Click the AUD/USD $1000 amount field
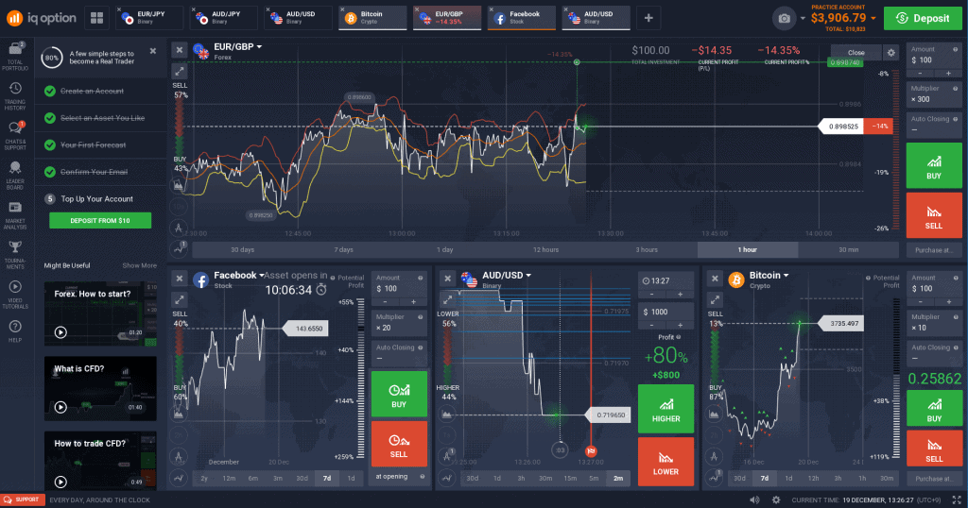 point(665,312)
